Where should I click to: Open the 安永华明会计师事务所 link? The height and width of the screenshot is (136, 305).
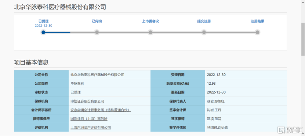tap(101, 110)
